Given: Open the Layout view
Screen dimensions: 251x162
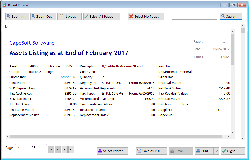Looking at the screenshot, I should 69,16.
